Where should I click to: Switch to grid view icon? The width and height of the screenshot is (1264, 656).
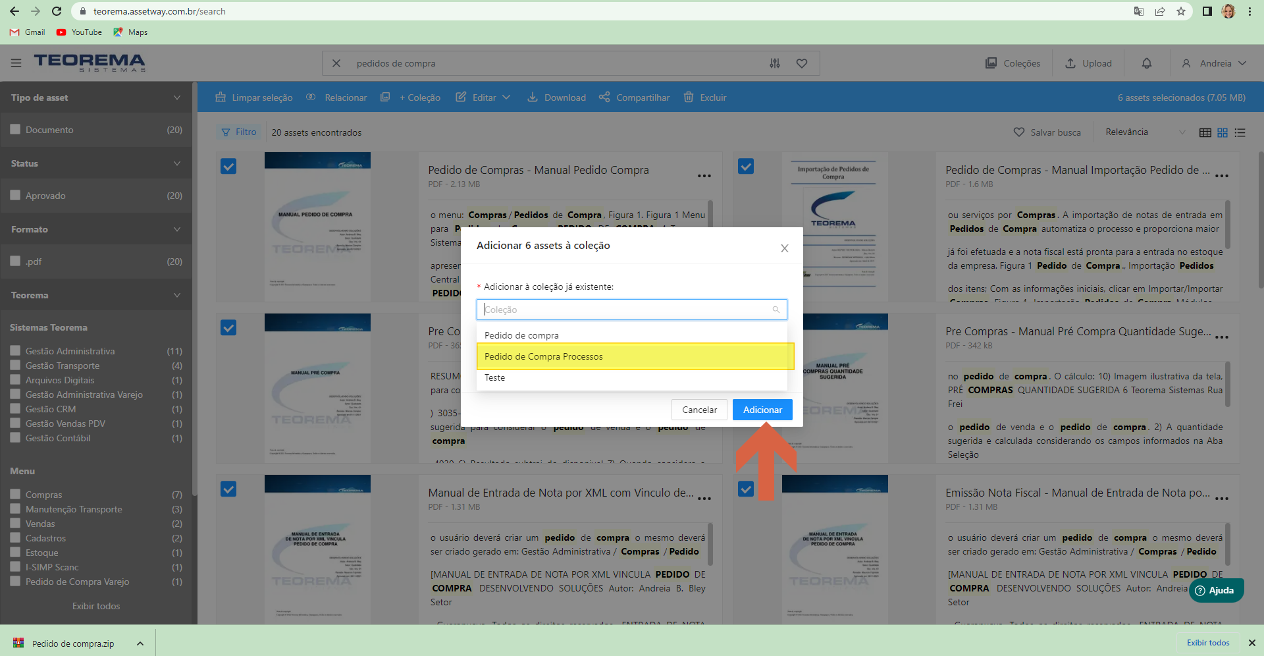[x=1223, y=132]
